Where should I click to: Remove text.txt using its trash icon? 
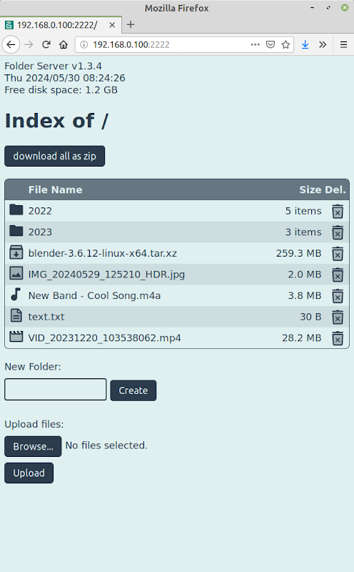click(338, 317)
